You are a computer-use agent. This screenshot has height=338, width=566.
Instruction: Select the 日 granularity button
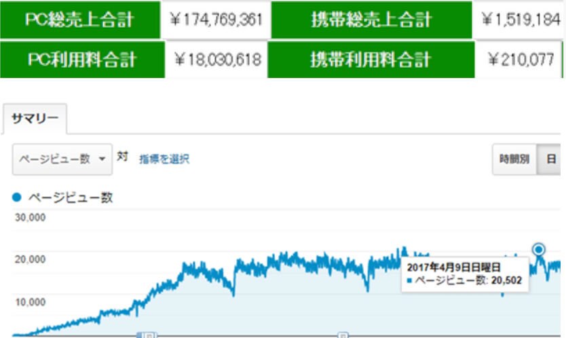(550, 159)
